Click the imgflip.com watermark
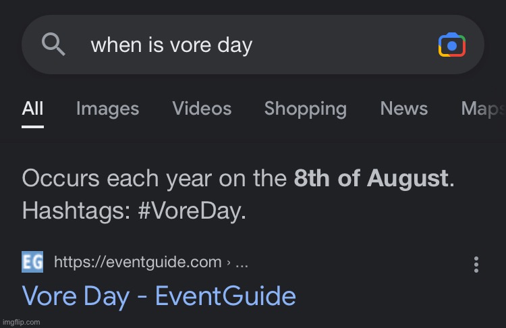 pyautogui.click(x=21, y=322)
